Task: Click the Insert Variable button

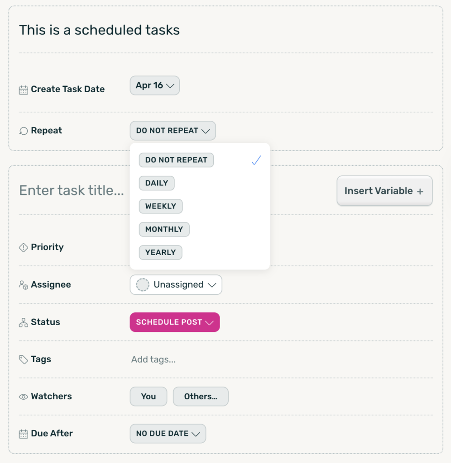Action: pyautogui.click(x=384, y=191)
